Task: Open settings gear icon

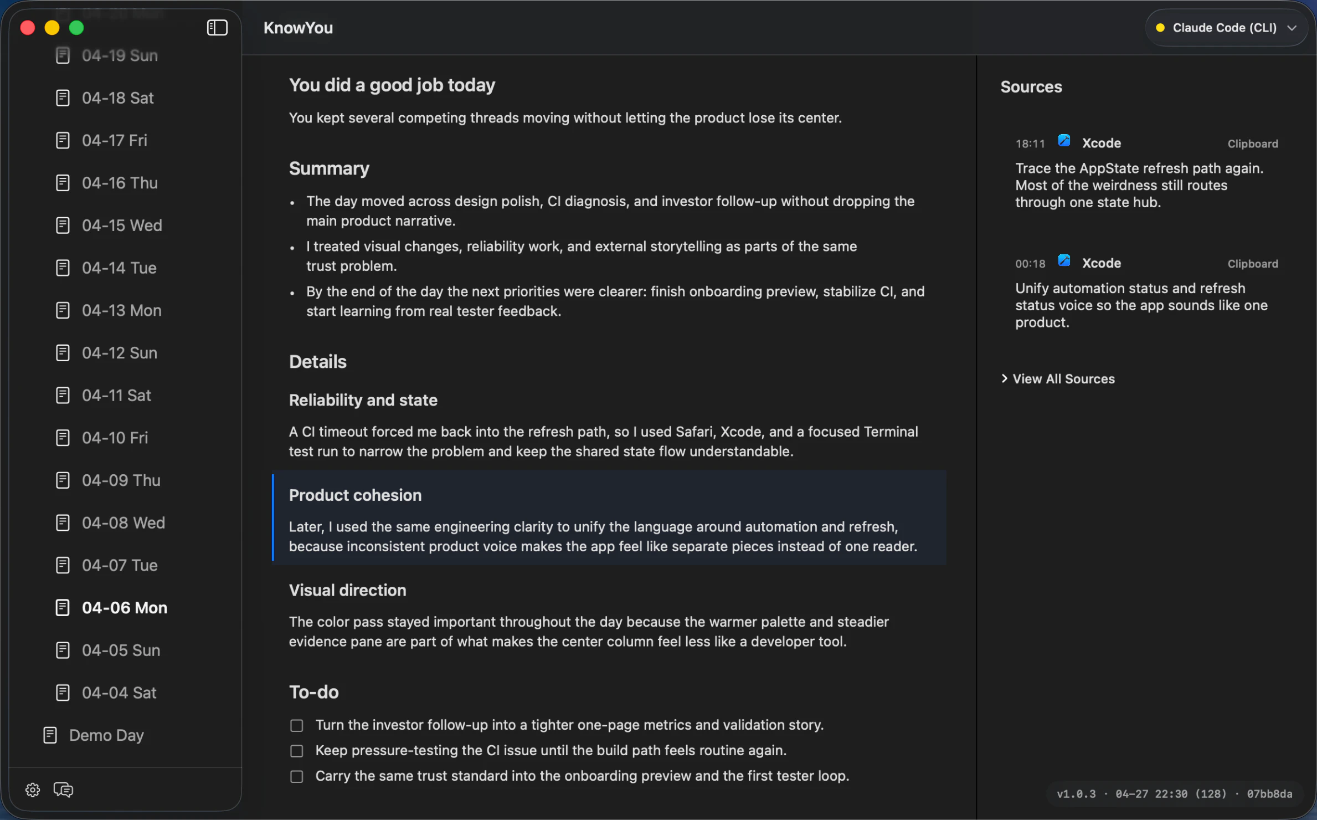Action: 33,790
